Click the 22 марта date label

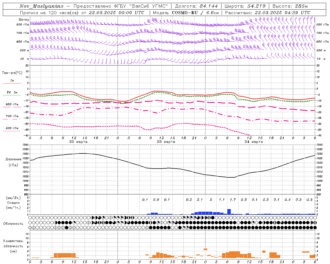(78, 142)
